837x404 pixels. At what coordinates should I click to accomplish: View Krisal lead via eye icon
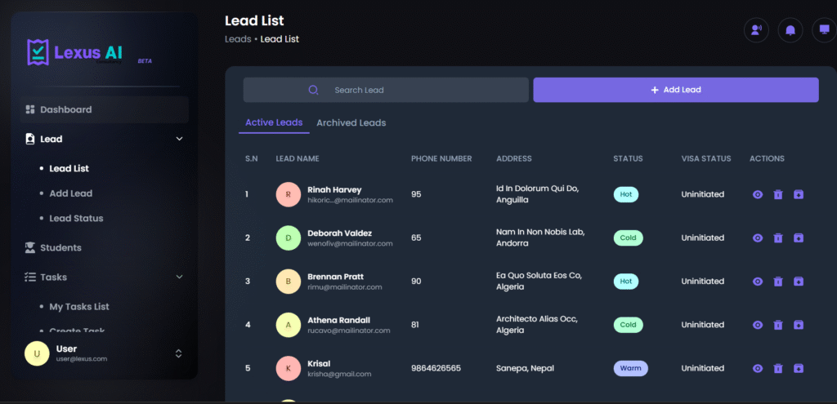[758, 368]
